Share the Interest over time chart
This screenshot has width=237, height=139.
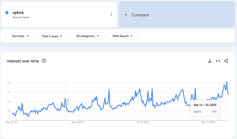point(226,61)
